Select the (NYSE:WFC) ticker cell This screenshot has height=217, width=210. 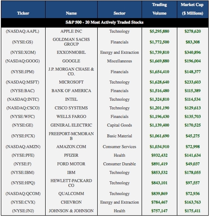[23, 117]
